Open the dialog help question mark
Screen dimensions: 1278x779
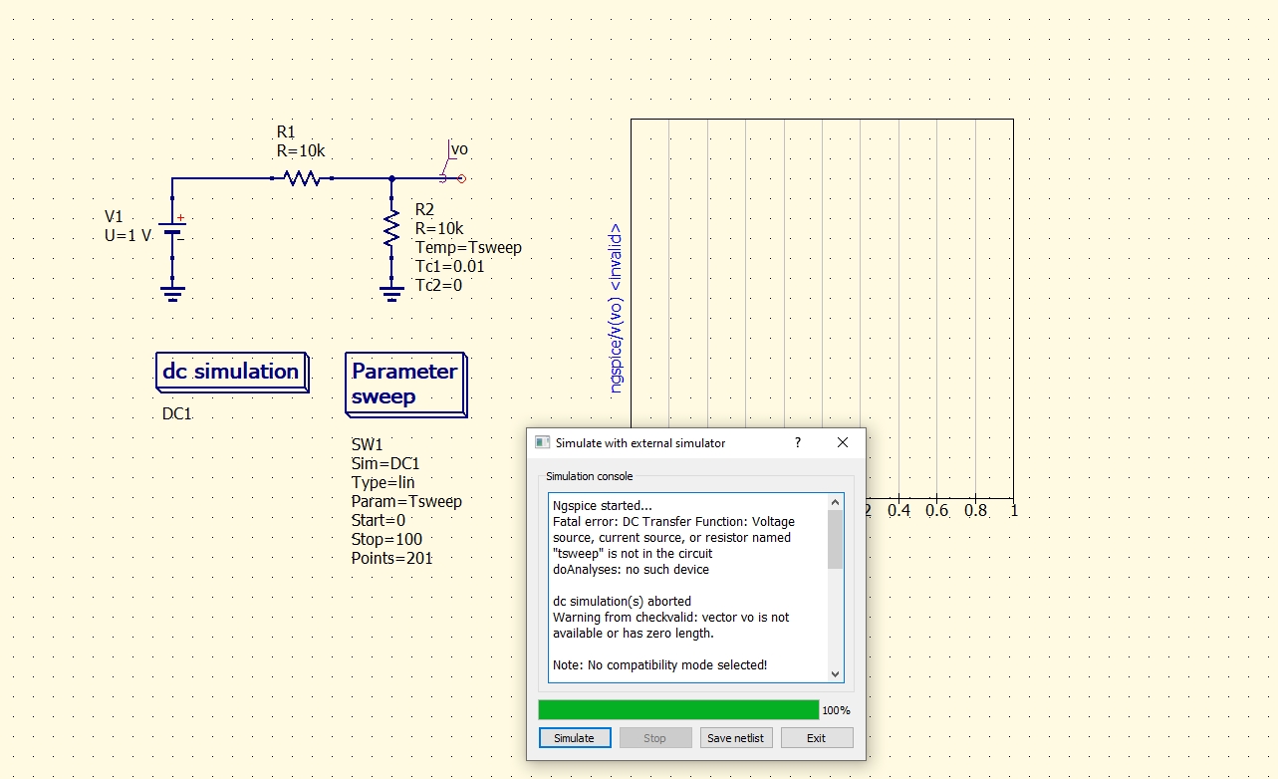tap(797, 442)
